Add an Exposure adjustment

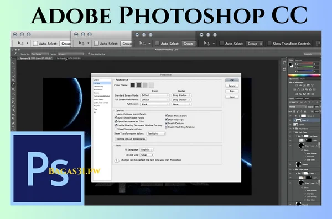click(x=309, y=86)
